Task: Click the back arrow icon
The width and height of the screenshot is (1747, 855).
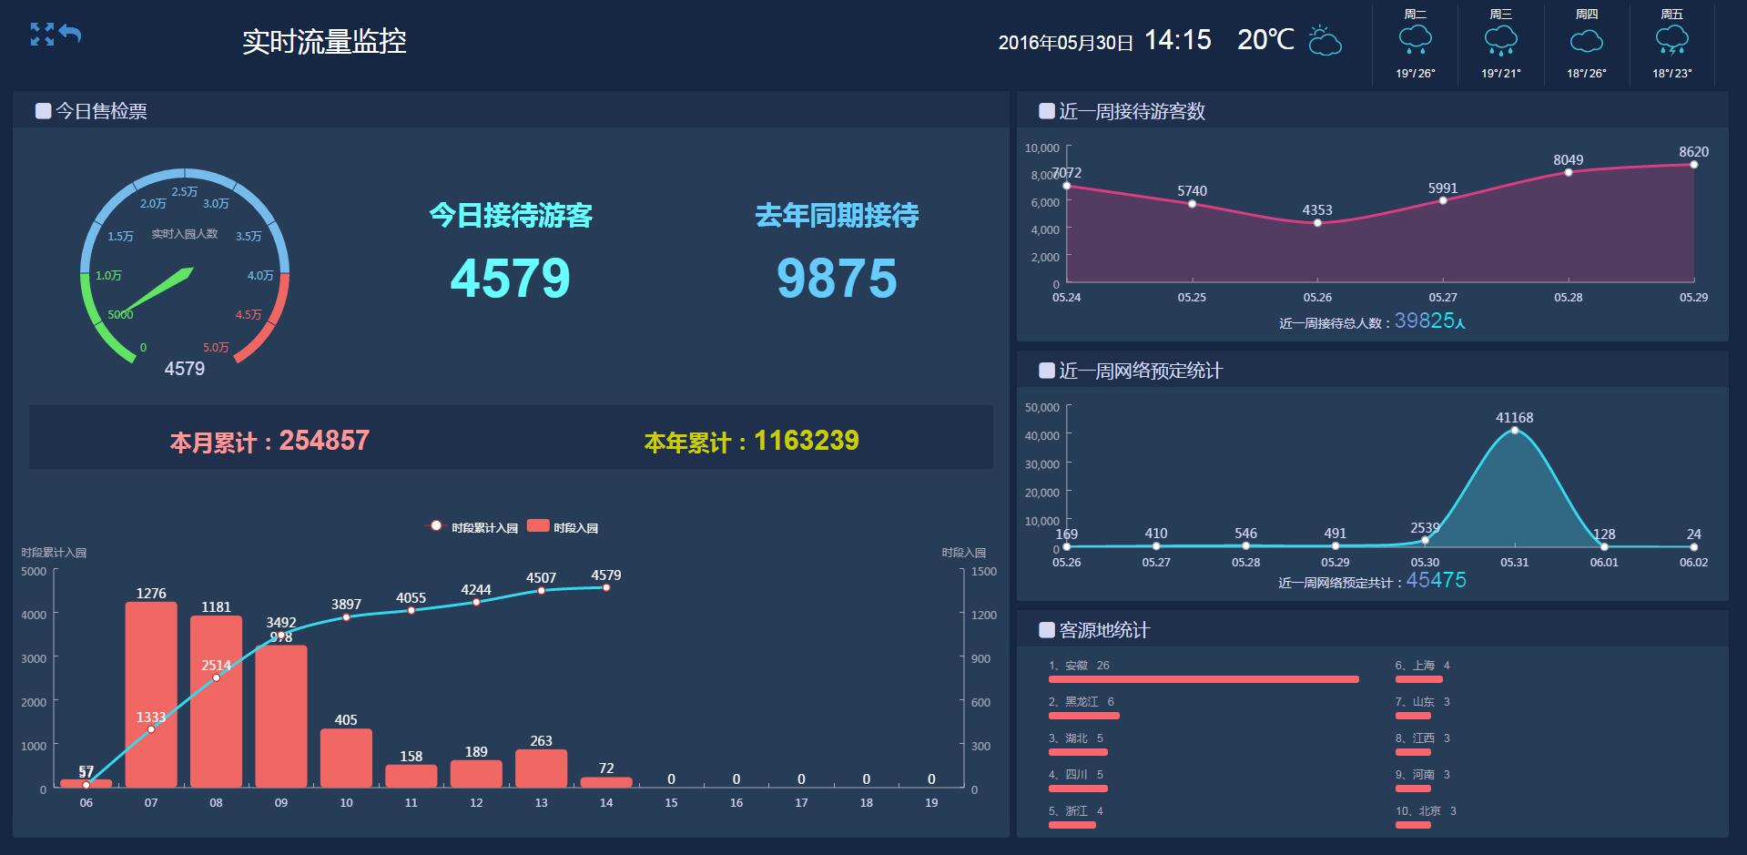Action: point(71,34)
